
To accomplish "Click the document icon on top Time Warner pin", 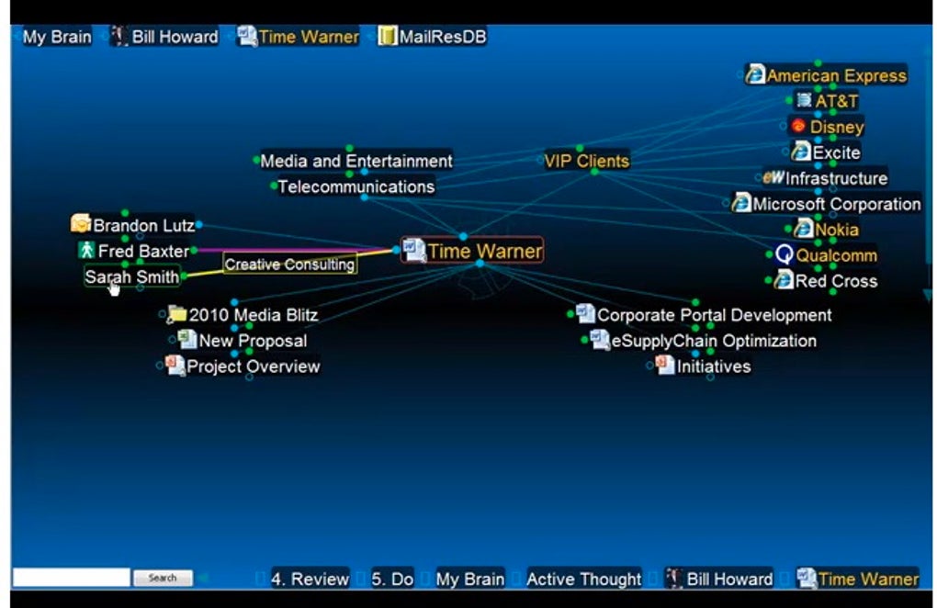I will (247, 36).
